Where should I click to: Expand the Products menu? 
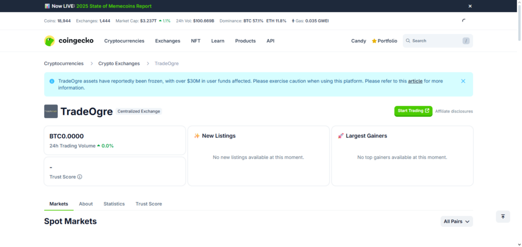click(x=245, y=41)
